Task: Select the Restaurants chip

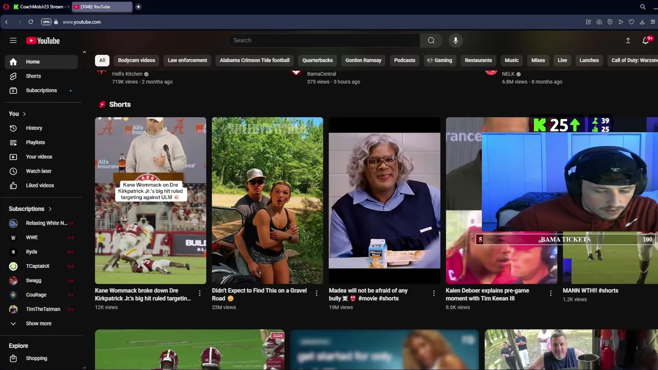Action: [478, 60]
